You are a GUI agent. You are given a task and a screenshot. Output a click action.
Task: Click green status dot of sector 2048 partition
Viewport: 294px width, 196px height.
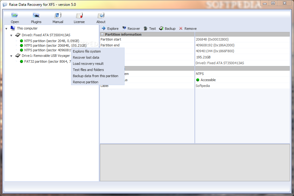(x=22, y=41)
